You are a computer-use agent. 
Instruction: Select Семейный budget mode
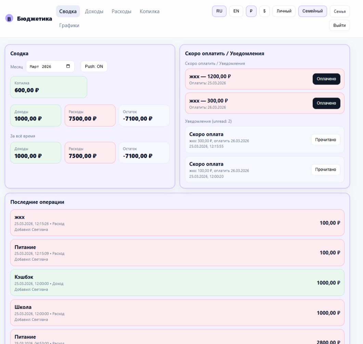point(312,11)
